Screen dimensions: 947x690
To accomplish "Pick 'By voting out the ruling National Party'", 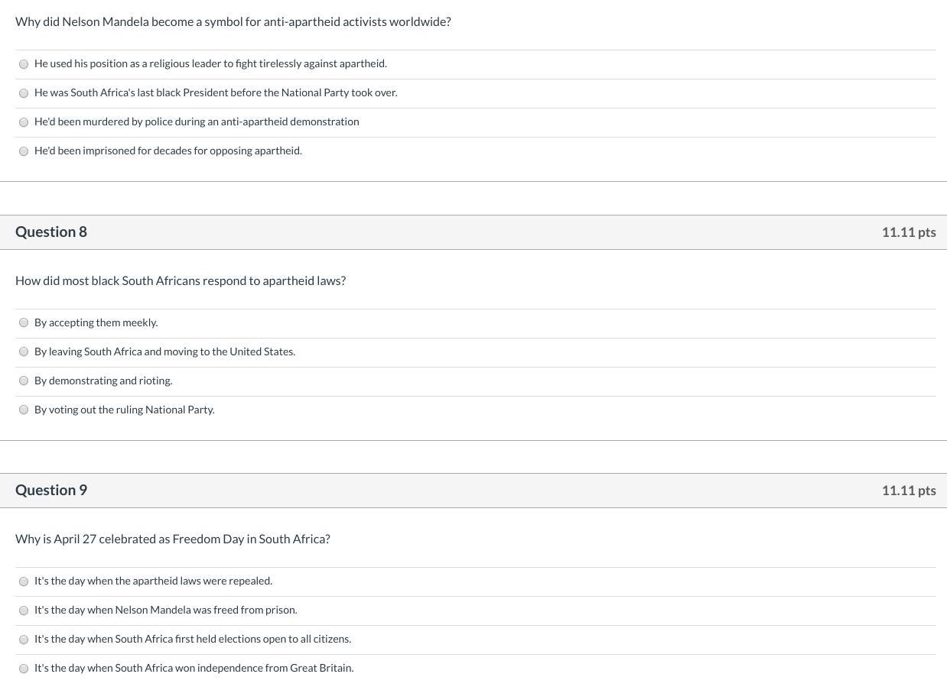I will [x=24, y=410].
